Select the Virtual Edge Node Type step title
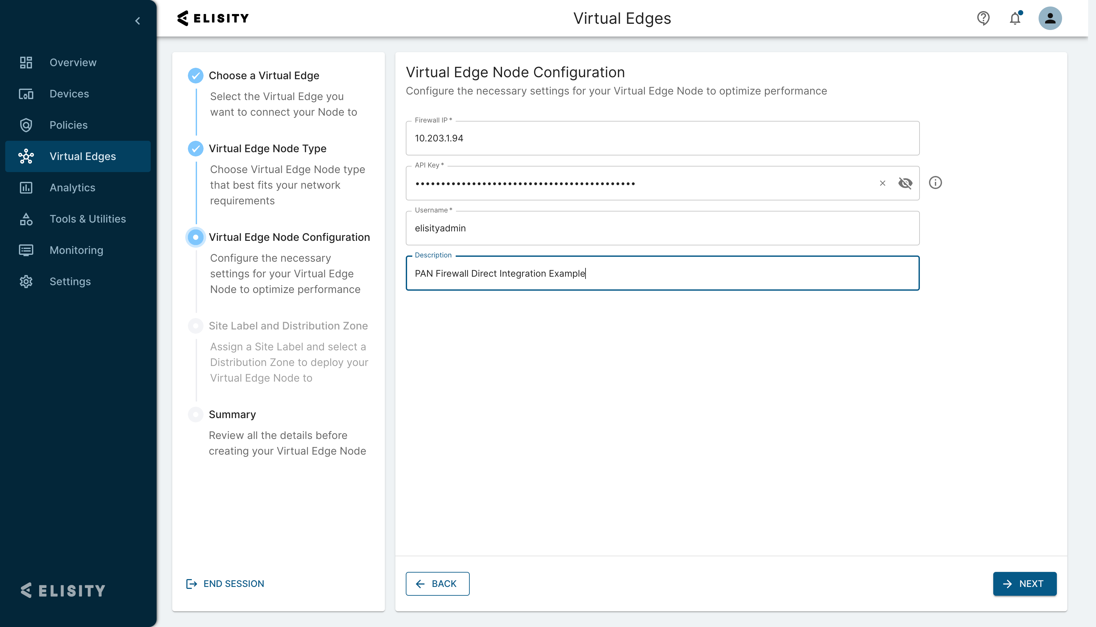1096x627 pixels. (x=268, y=149)
